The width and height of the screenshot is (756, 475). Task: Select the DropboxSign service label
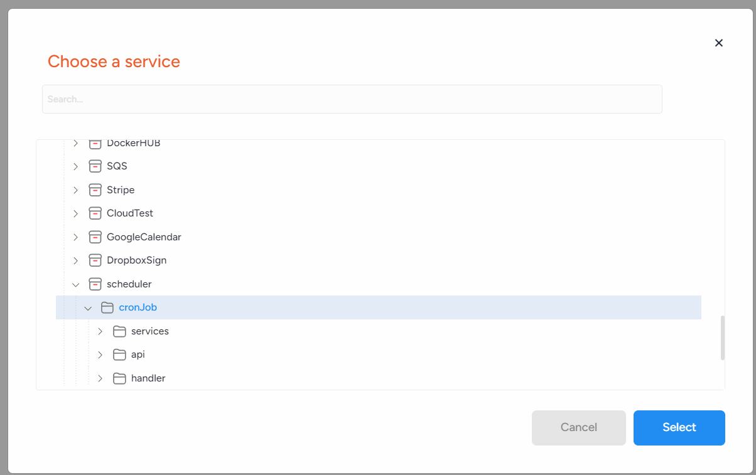point(136,260)
